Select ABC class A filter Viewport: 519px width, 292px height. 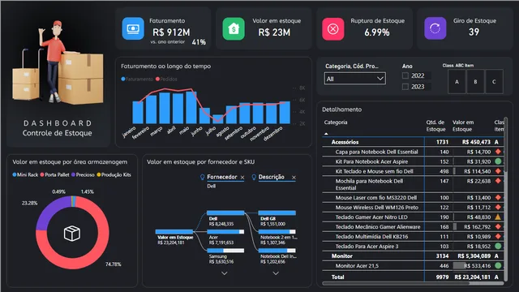(457, 81)
